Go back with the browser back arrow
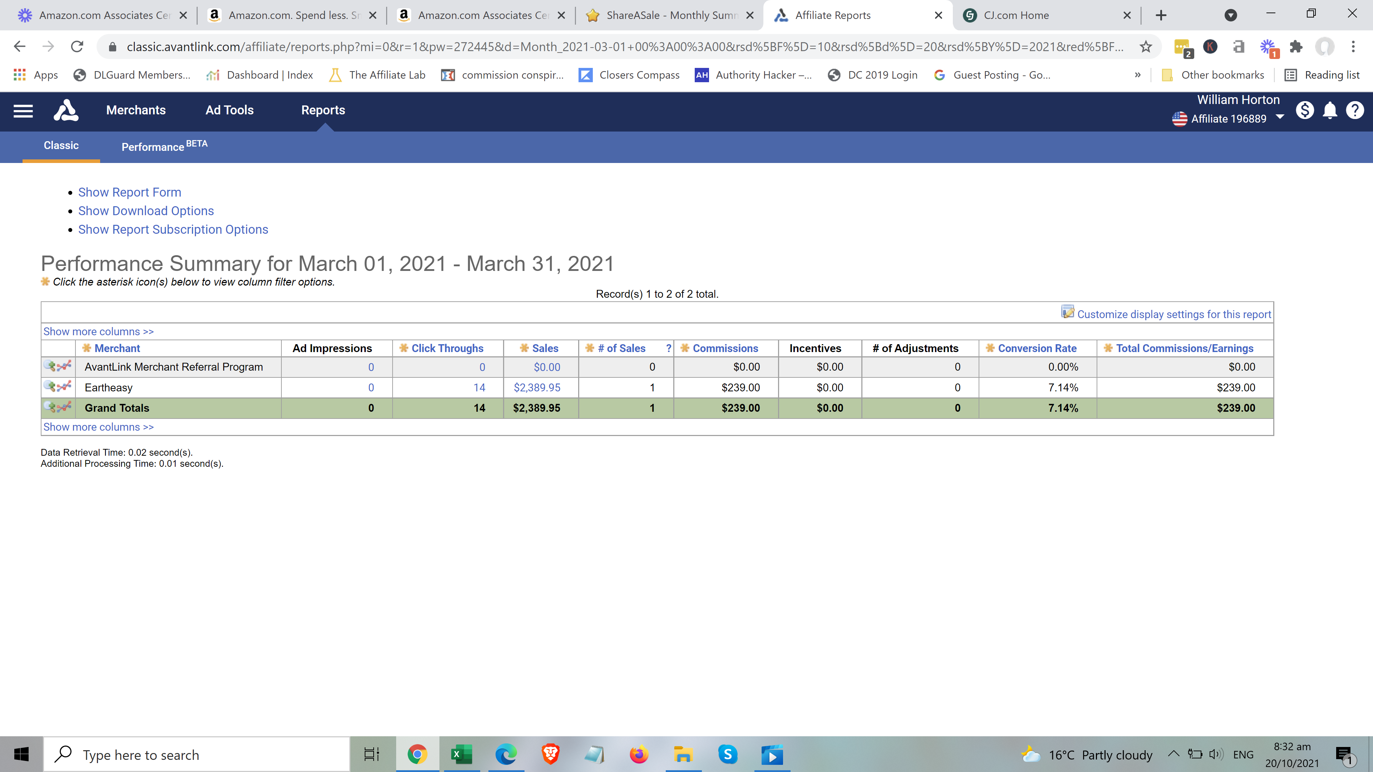Screen dimensions: 1373x772 [20, 47]
